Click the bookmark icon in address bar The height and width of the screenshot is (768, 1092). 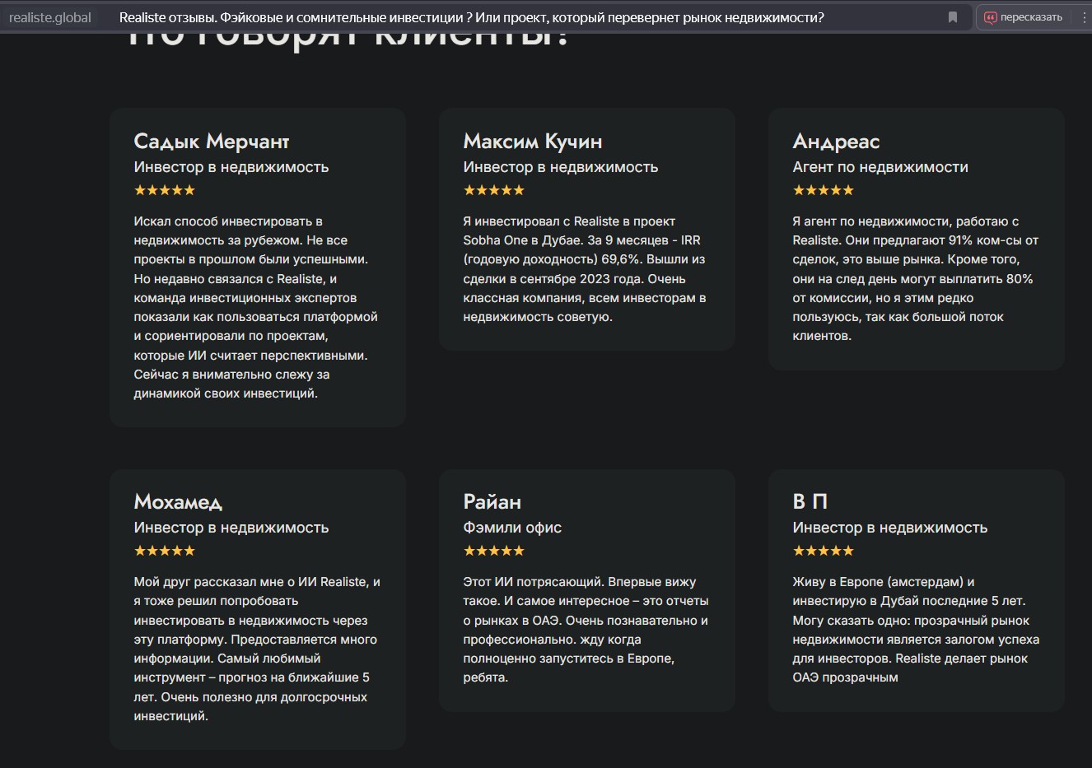tap(953, 17)
